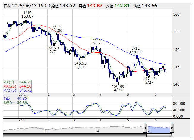Click the right range-navigator arrow handle
Viewport: 194px width, 140px height.
172,128
